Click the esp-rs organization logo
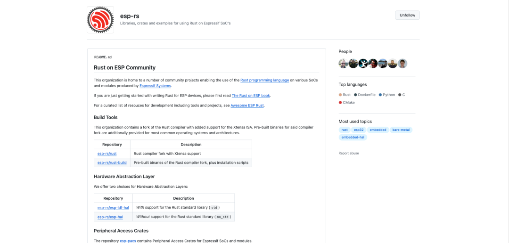Viewport: 509px width, 243px height. pyautogui.click(x=100, y=19)
